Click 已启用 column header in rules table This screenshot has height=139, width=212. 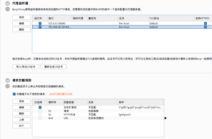40,102
